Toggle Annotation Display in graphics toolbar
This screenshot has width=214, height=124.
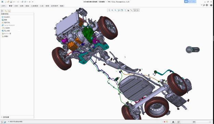(134, 10)
